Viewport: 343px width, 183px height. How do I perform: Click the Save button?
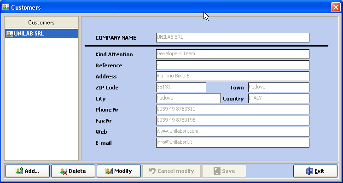click(x=224, y=171)
